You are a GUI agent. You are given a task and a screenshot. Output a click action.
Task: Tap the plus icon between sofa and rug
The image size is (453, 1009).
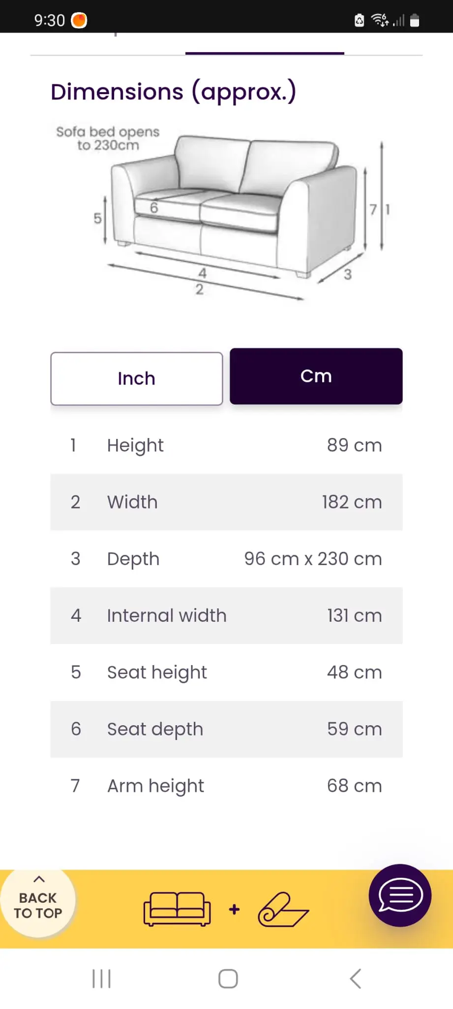coord(235,909)
